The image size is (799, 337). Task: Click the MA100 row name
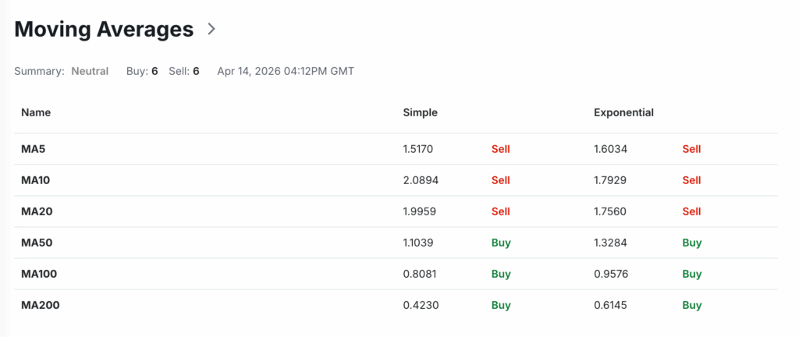click(x=41, y=274)
